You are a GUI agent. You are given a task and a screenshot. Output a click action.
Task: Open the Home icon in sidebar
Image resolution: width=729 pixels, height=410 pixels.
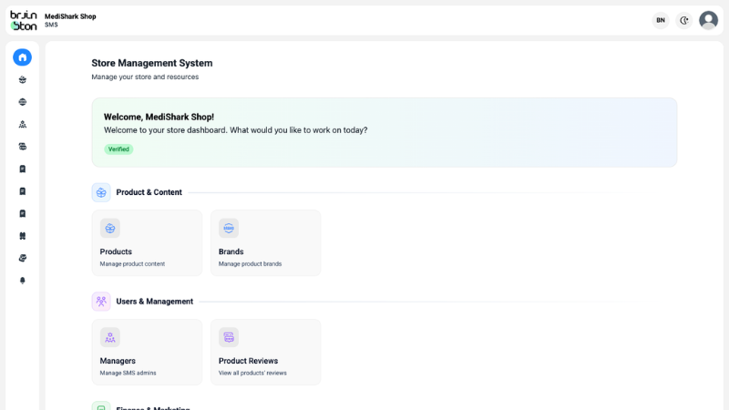(22, 57)
